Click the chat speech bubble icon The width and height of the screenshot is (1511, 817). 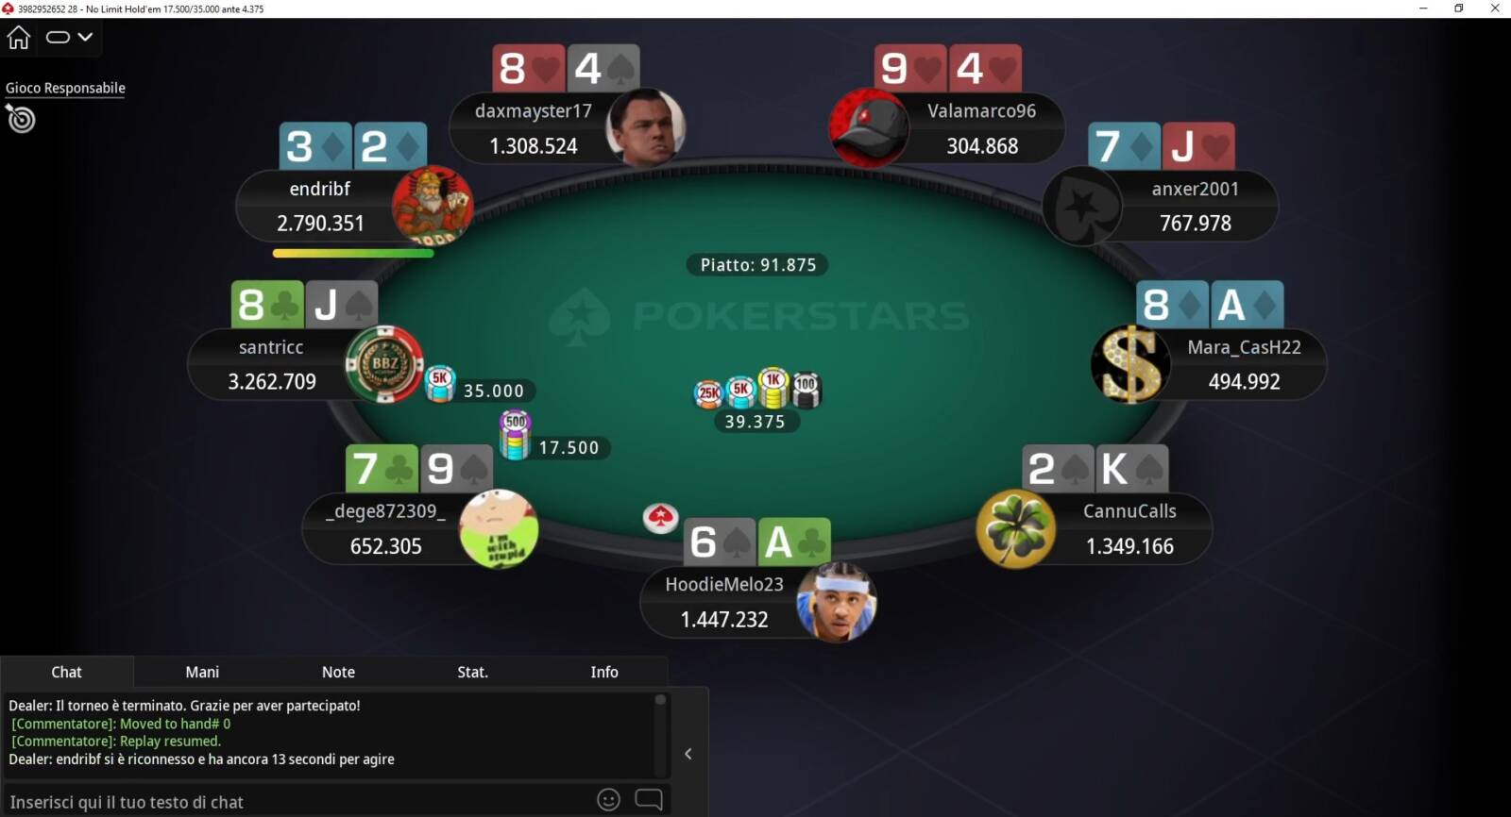[x=649, y=800]
